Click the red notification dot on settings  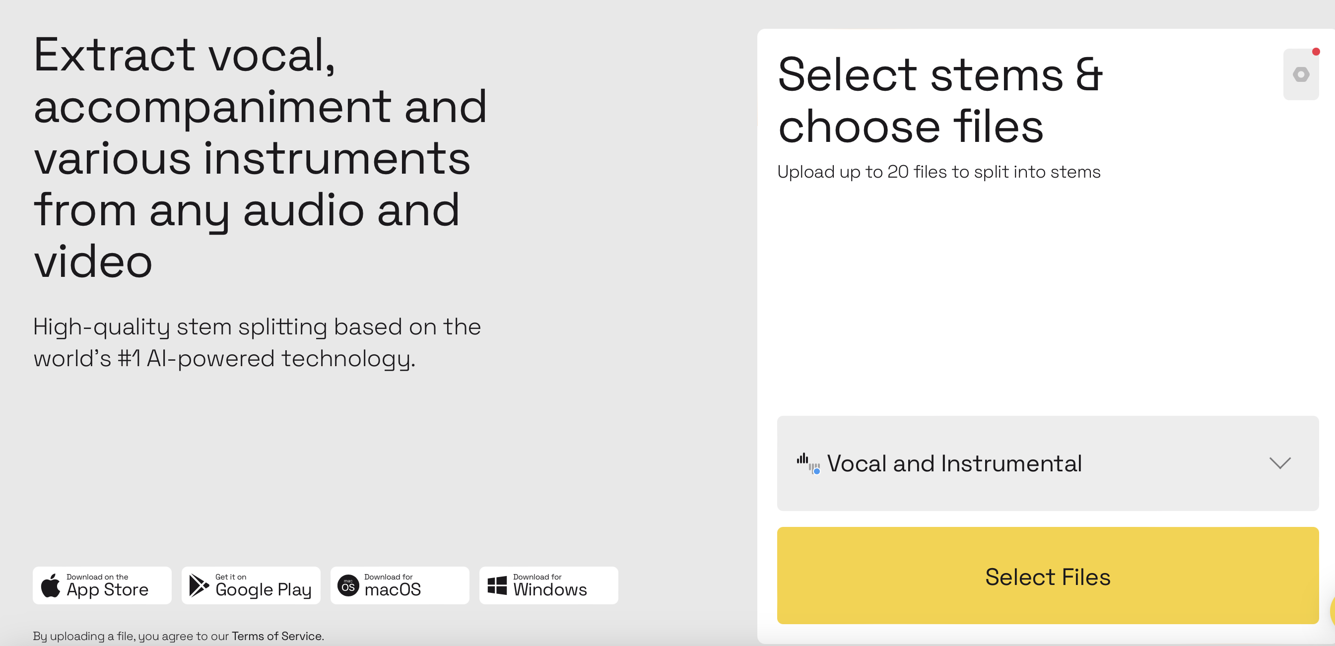click(1316, 51)
